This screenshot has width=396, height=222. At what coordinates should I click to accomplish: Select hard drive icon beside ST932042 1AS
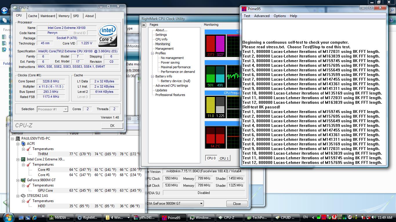coord(23,196)
